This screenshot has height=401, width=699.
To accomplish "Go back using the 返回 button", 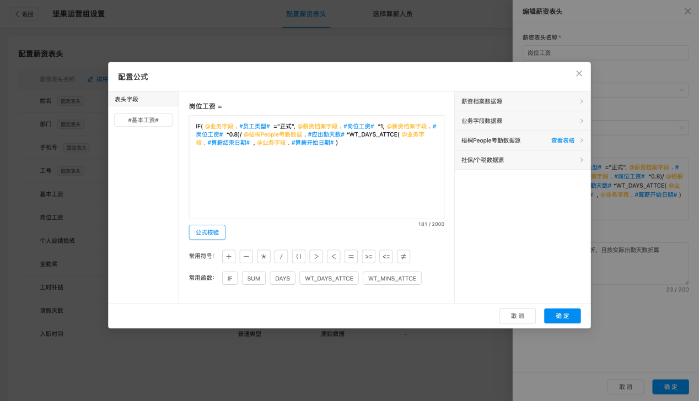I will 24,14.
